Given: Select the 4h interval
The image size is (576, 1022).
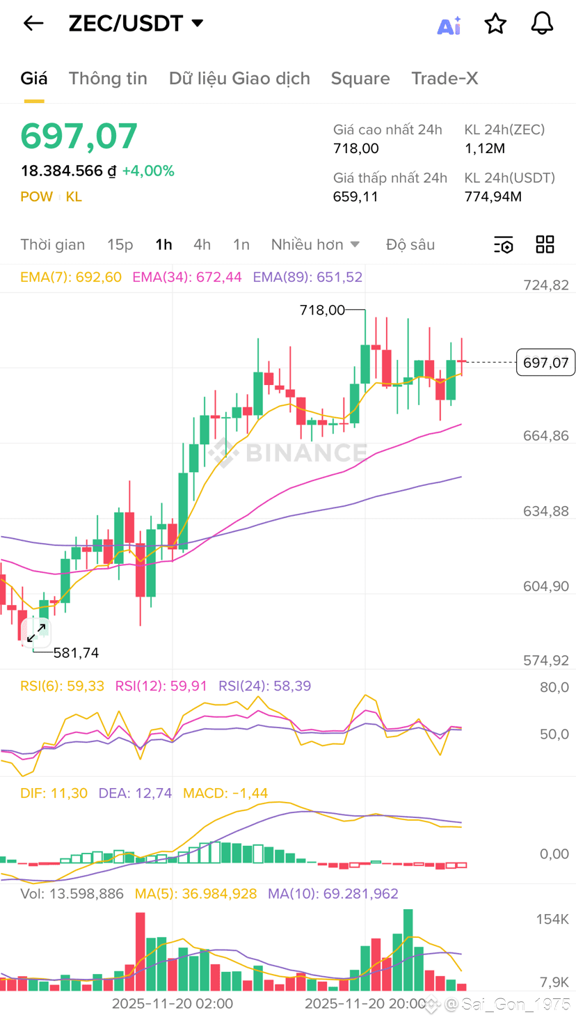Looking at the screenshot, I should (202, 244).
